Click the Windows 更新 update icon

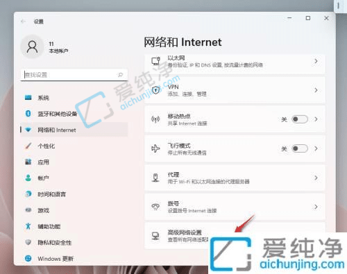click(28, 258)
